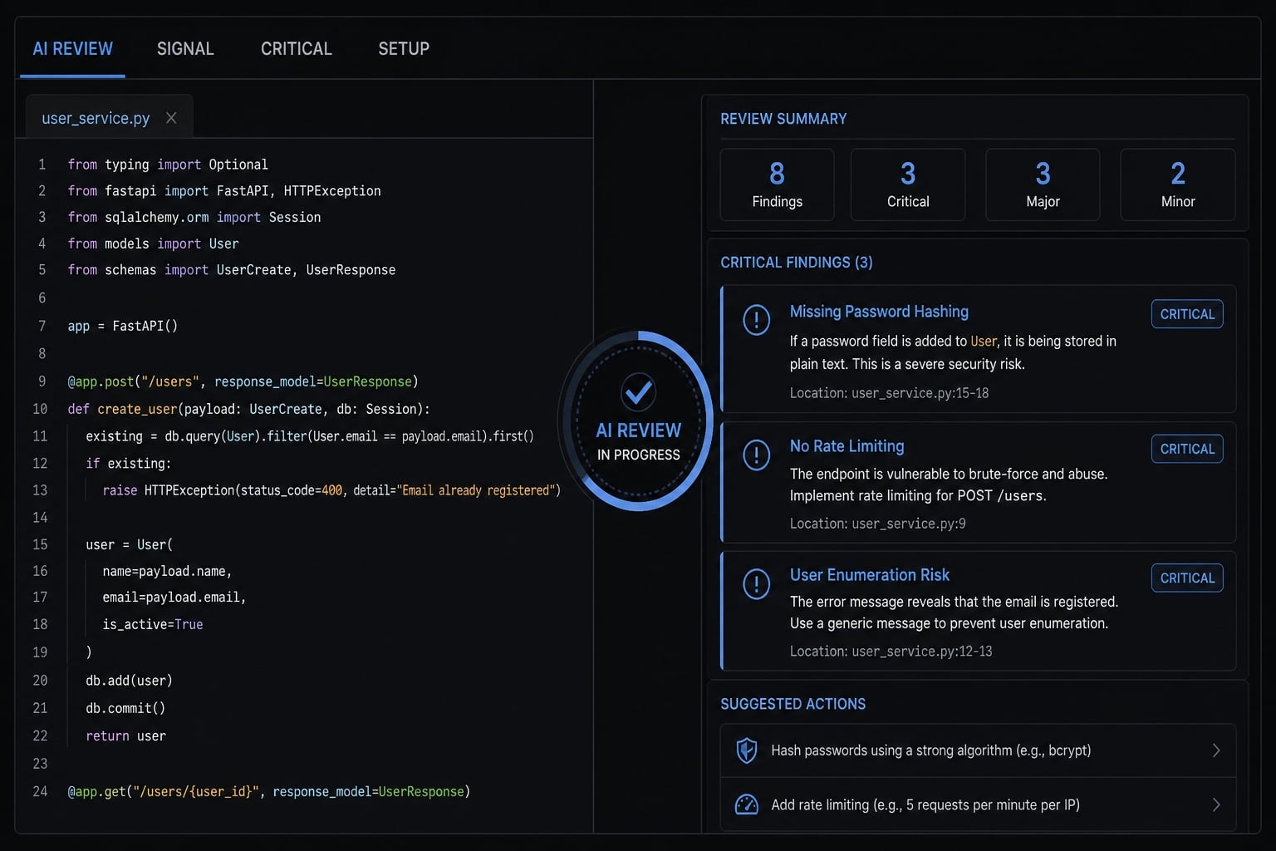Click the SUGGESTED ACTIONS heading

[793, 704]
